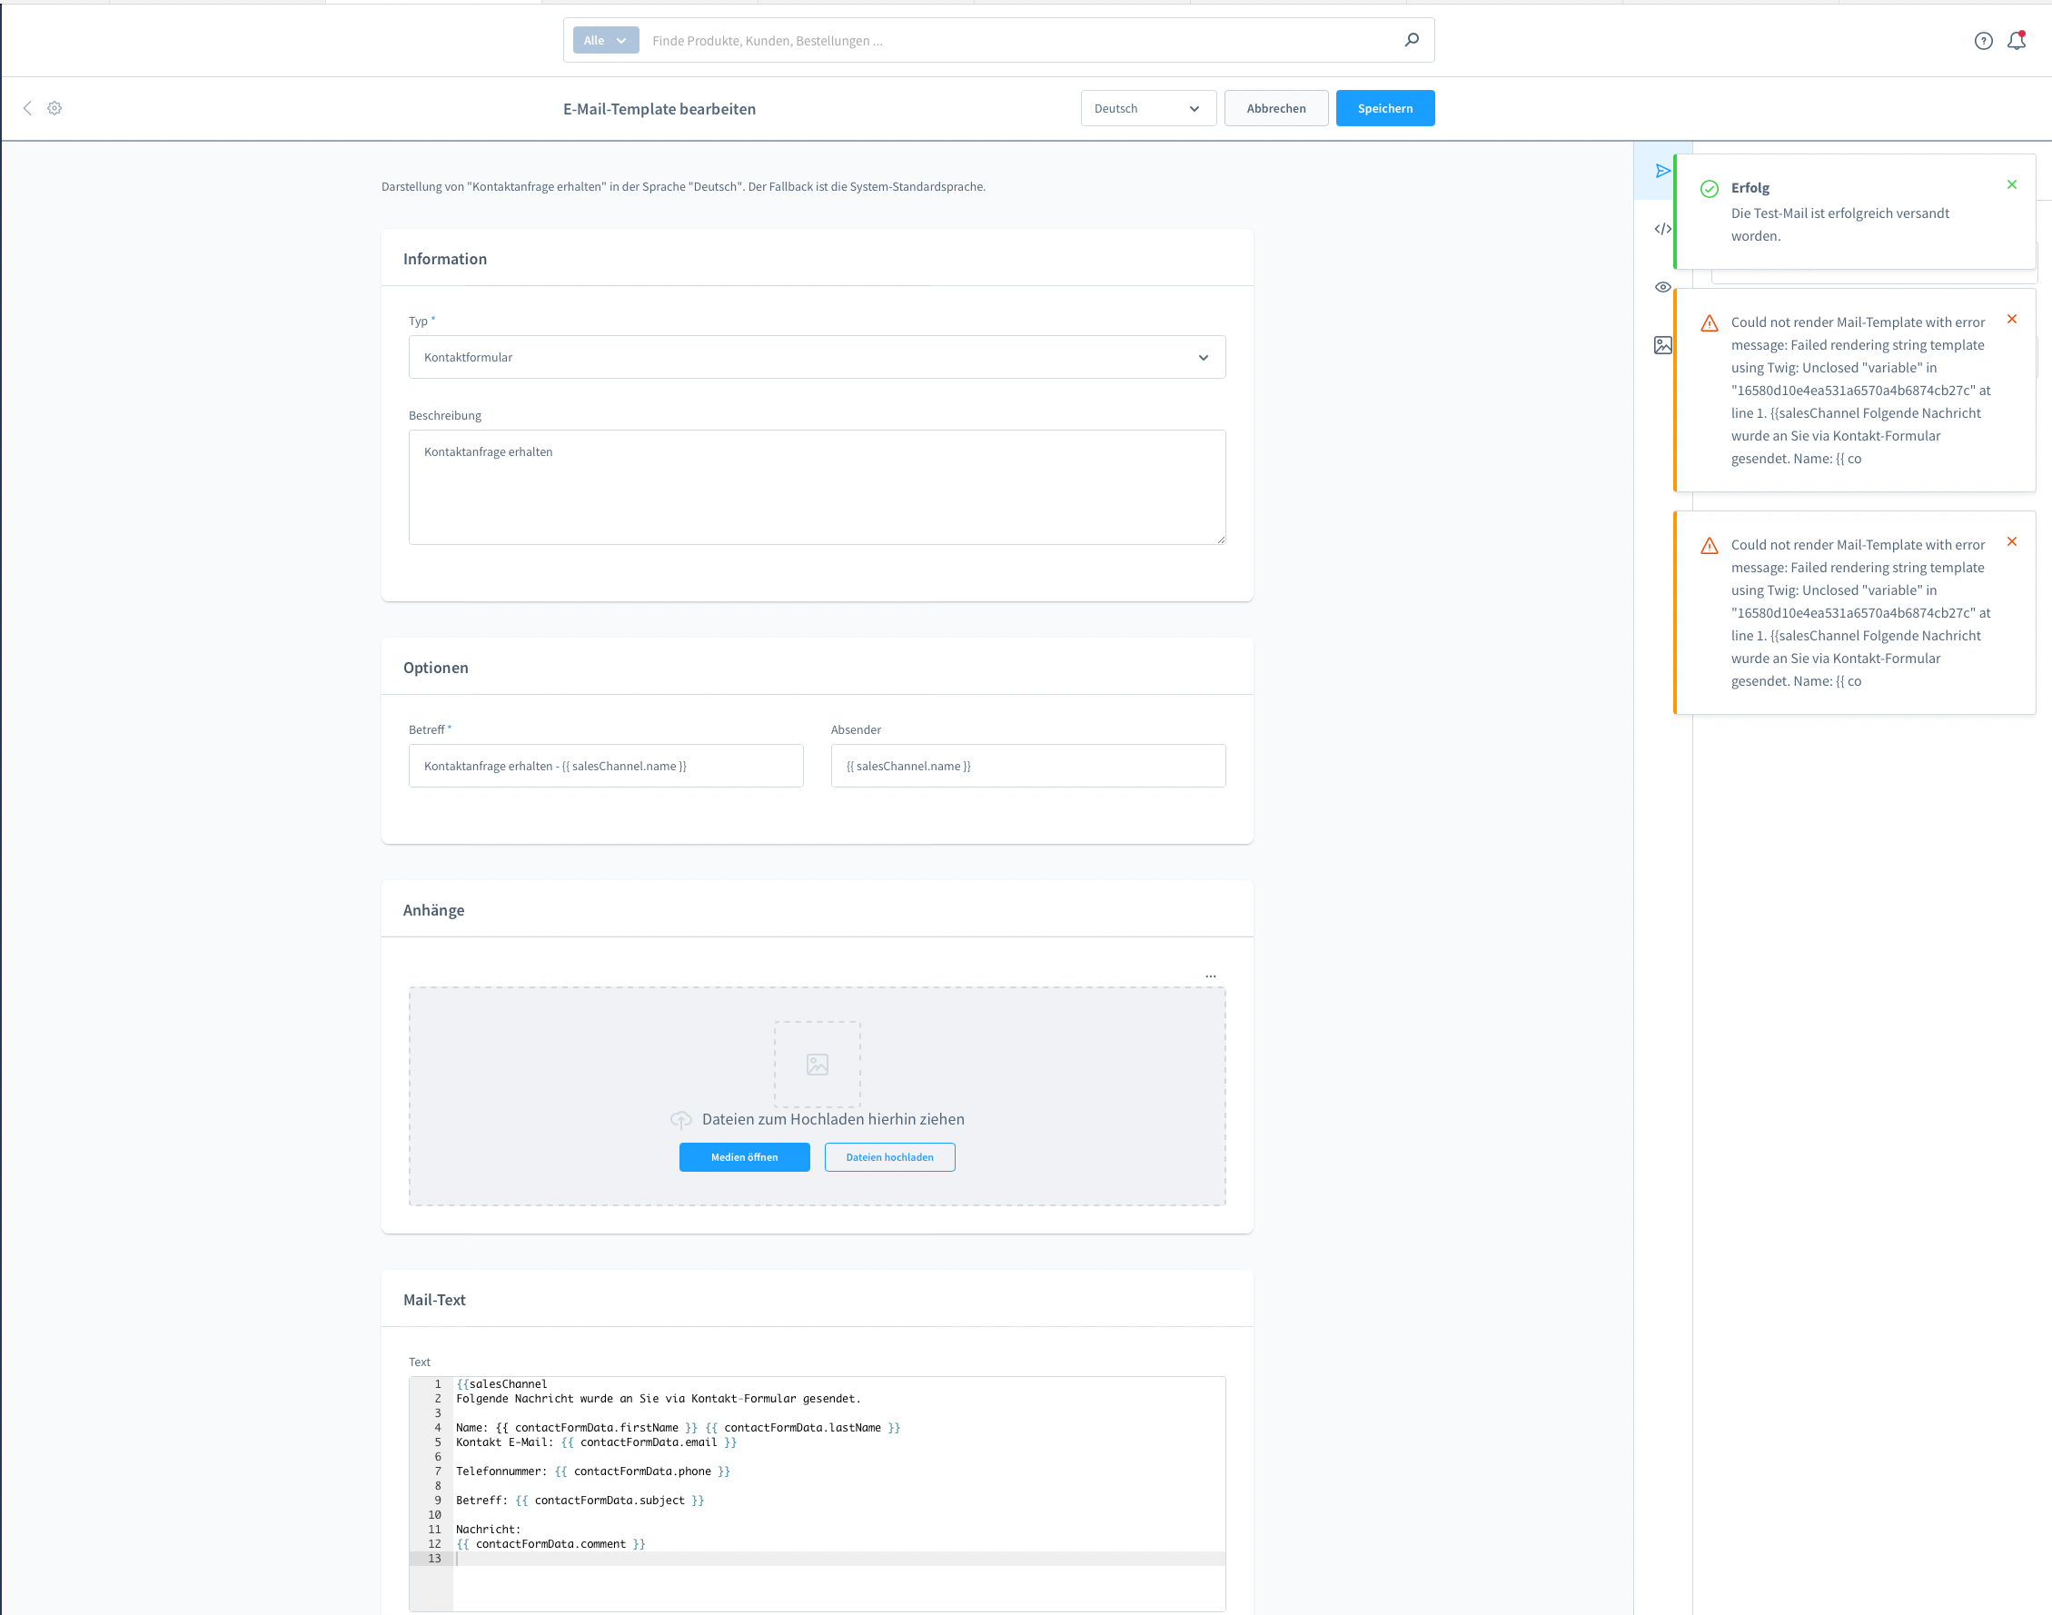
Task: Click the Speichern button
Action: point(1384,108)
